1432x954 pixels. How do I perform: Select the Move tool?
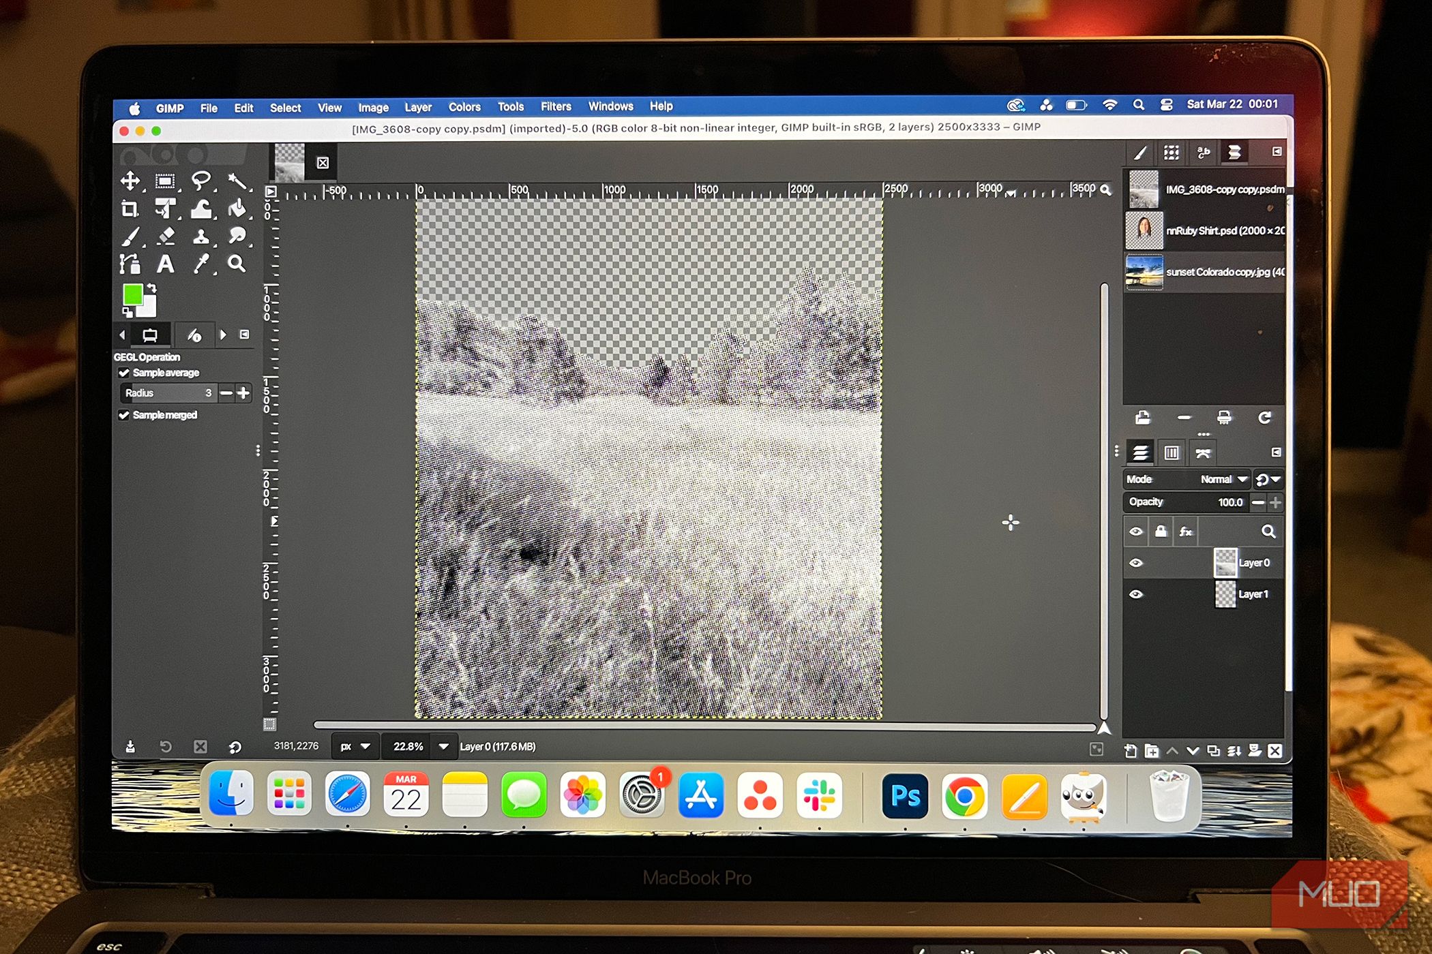tap(130, 181)
